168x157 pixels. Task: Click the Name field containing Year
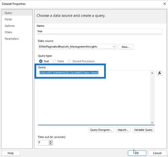(99, 31)
